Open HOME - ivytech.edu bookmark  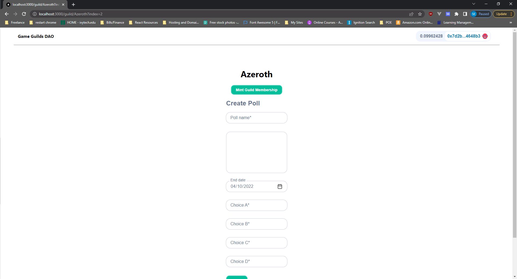[78, 23]
